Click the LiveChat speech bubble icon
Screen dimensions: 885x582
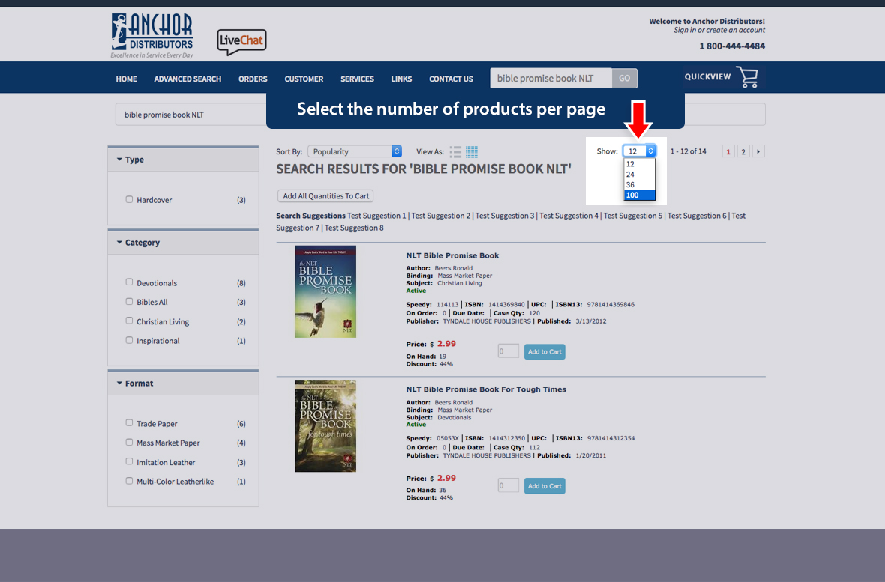coord(241,42)
